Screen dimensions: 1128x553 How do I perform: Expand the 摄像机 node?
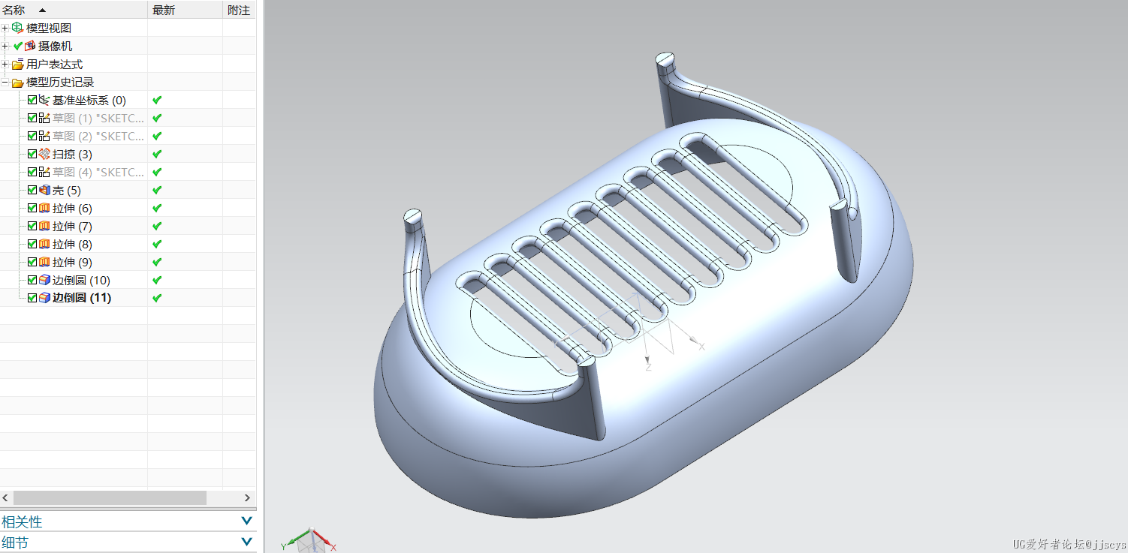(x=5, y=46)
